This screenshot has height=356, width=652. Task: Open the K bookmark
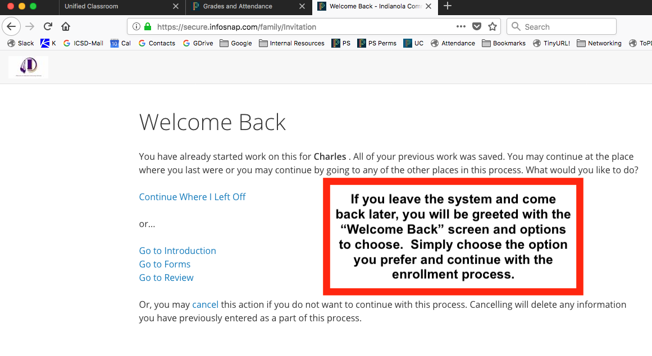[x=48, y=43]
